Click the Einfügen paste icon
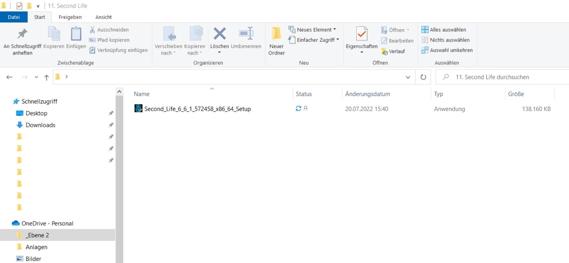Image resolution: width=569 pixels, height=263 pixels. [76, 33]
